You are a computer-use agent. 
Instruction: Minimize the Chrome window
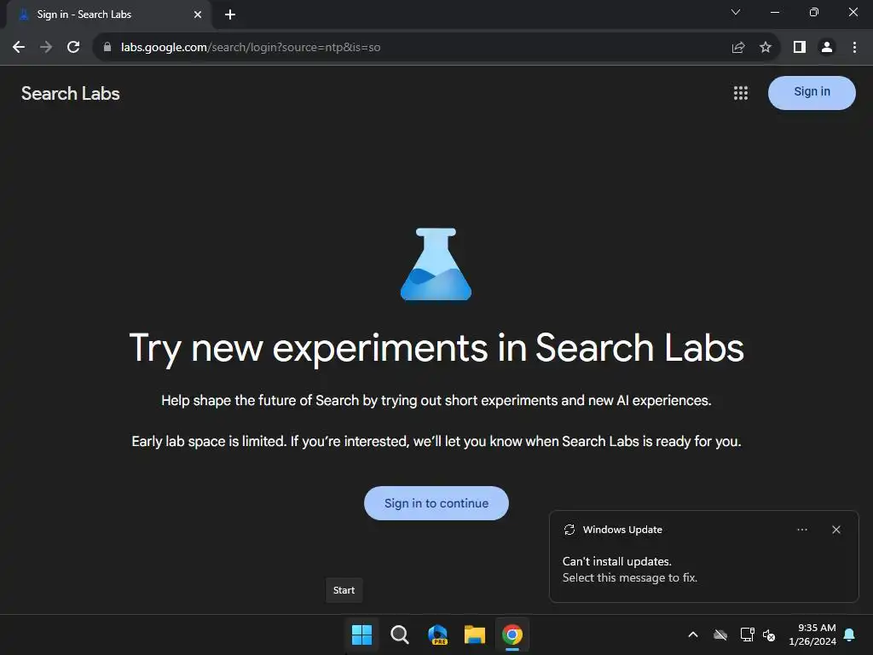point(775,12)
